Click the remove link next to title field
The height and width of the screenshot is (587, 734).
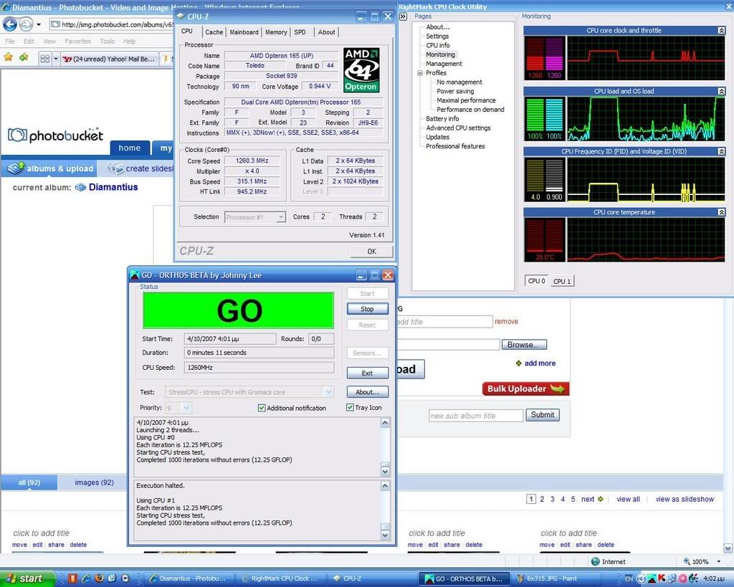[x=507, y=322]
